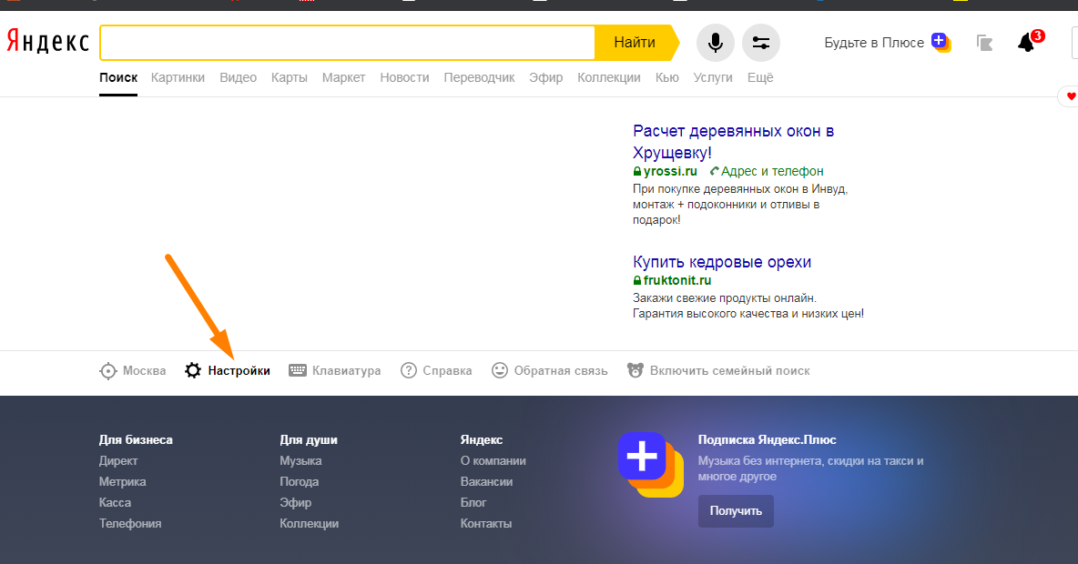Expand the Ещё menu

click(x=760, y=77)
